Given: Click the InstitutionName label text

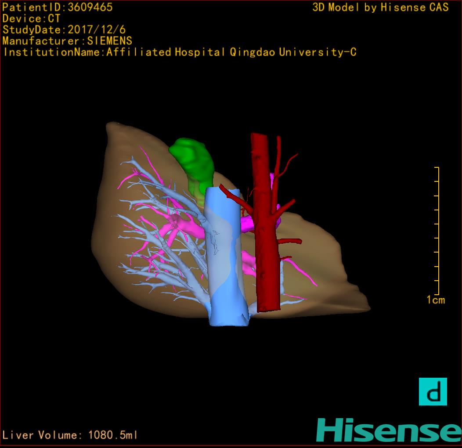Looking at the screenshot, I should (x=179, y=52).
